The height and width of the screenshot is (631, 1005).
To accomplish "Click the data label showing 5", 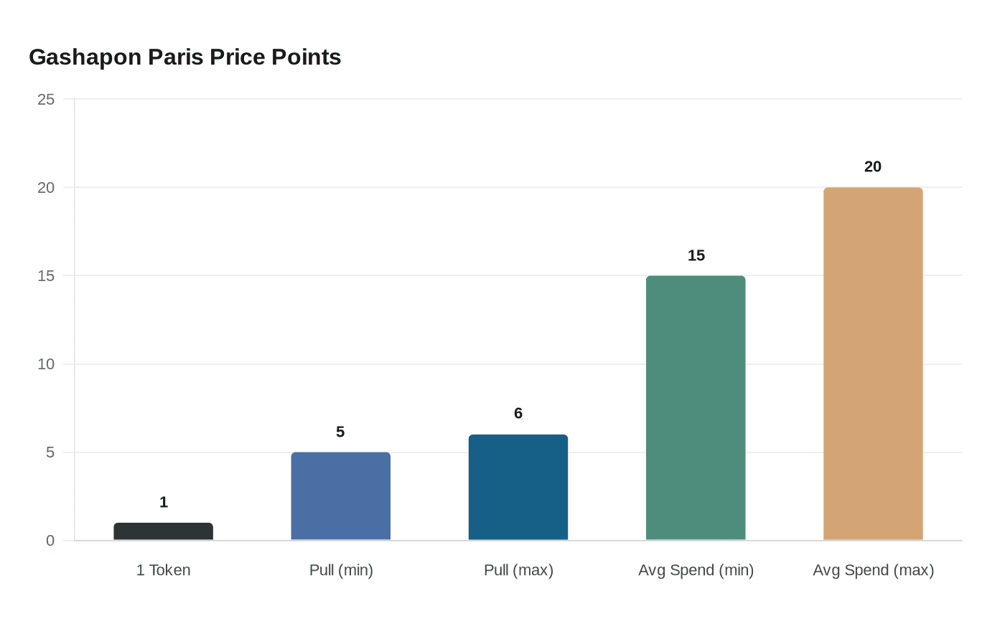I will [x=340, y=432].
